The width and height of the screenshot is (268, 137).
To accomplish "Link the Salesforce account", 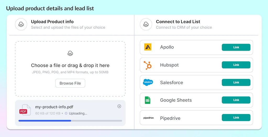I will click(x=236, y=82).
